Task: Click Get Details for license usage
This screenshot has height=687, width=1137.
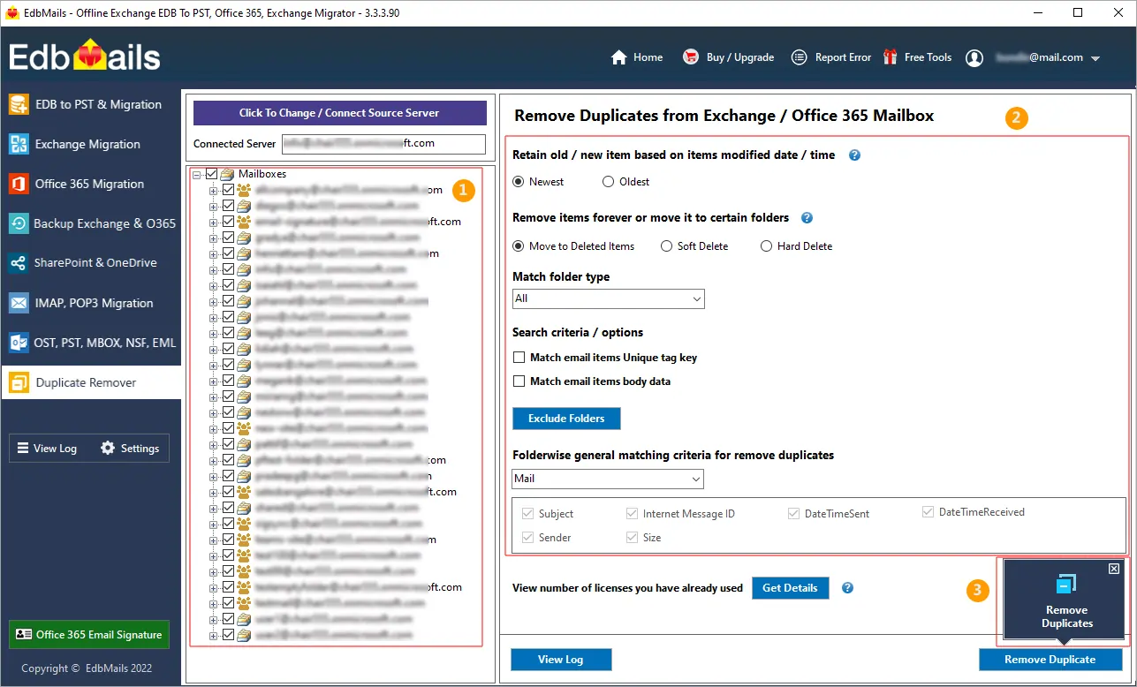Action: click(790, 588)
